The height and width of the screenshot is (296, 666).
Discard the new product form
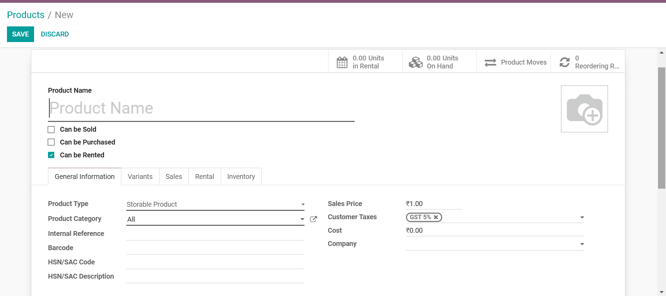55,34
